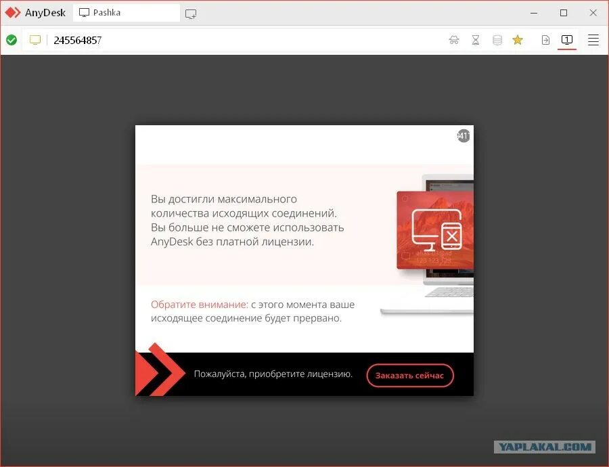Minimize the AnyDesk window
This screenshot has width=609, height=467.
(534, 13)
